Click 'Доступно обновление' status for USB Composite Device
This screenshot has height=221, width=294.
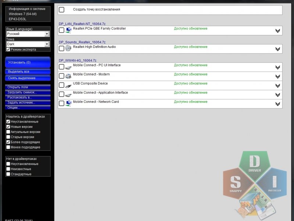click(x=191, y=84)
